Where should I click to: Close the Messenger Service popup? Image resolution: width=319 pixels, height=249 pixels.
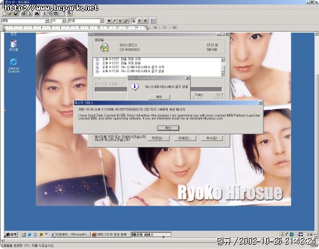coord(260,103)
